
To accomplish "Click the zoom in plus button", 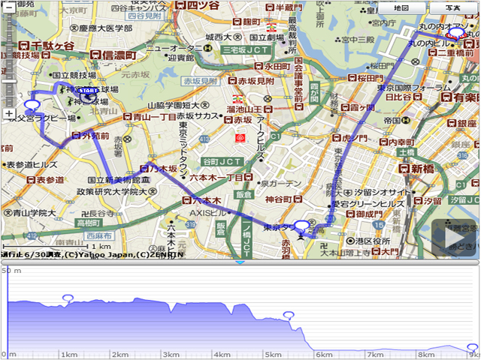I will coord(8,113).
